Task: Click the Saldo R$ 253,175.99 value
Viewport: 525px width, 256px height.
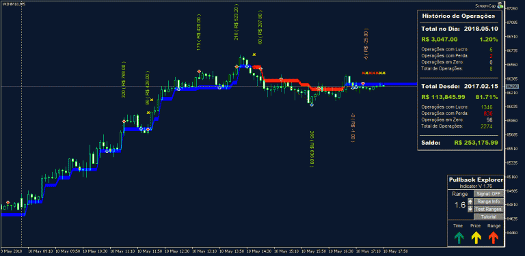Action: (476, 143)
